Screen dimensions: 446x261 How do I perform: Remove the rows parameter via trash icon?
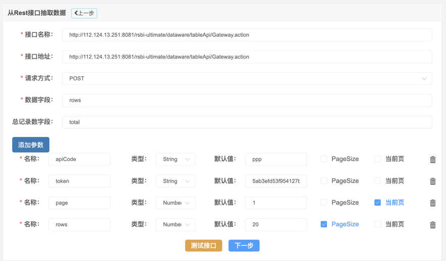coord(432,225)
